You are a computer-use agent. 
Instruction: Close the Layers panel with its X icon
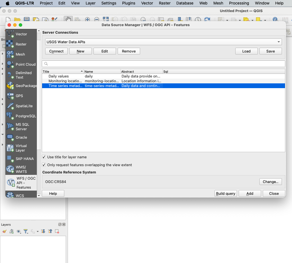pyautogui.click(x=64, y=224)
